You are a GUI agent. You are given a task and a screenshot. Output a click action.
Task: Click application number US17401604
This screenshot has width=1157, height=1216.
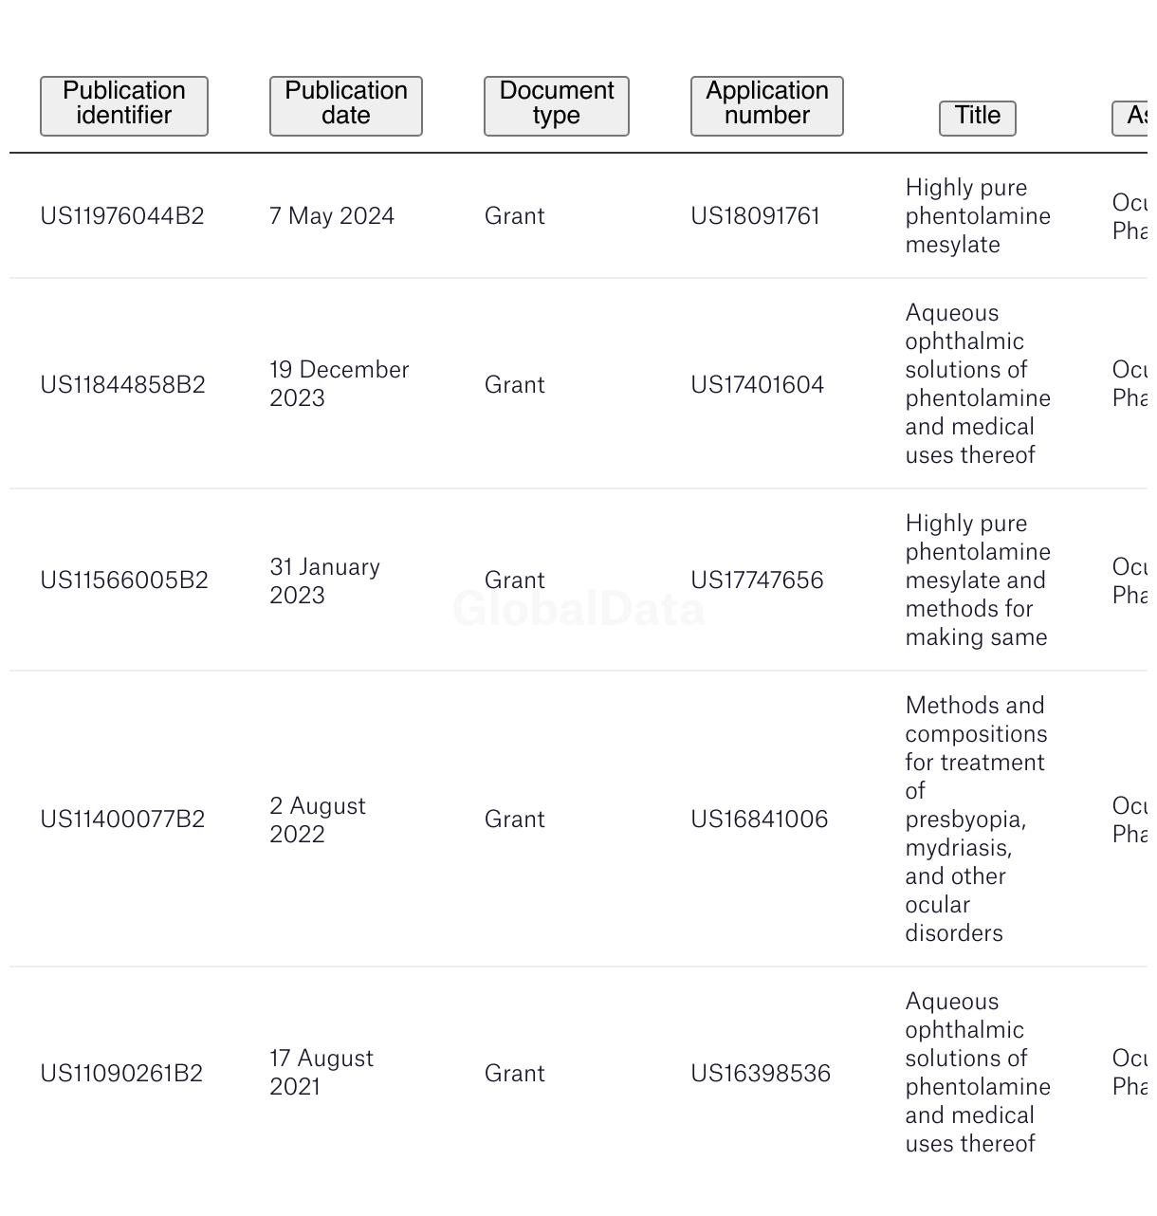tap(758, 385)
